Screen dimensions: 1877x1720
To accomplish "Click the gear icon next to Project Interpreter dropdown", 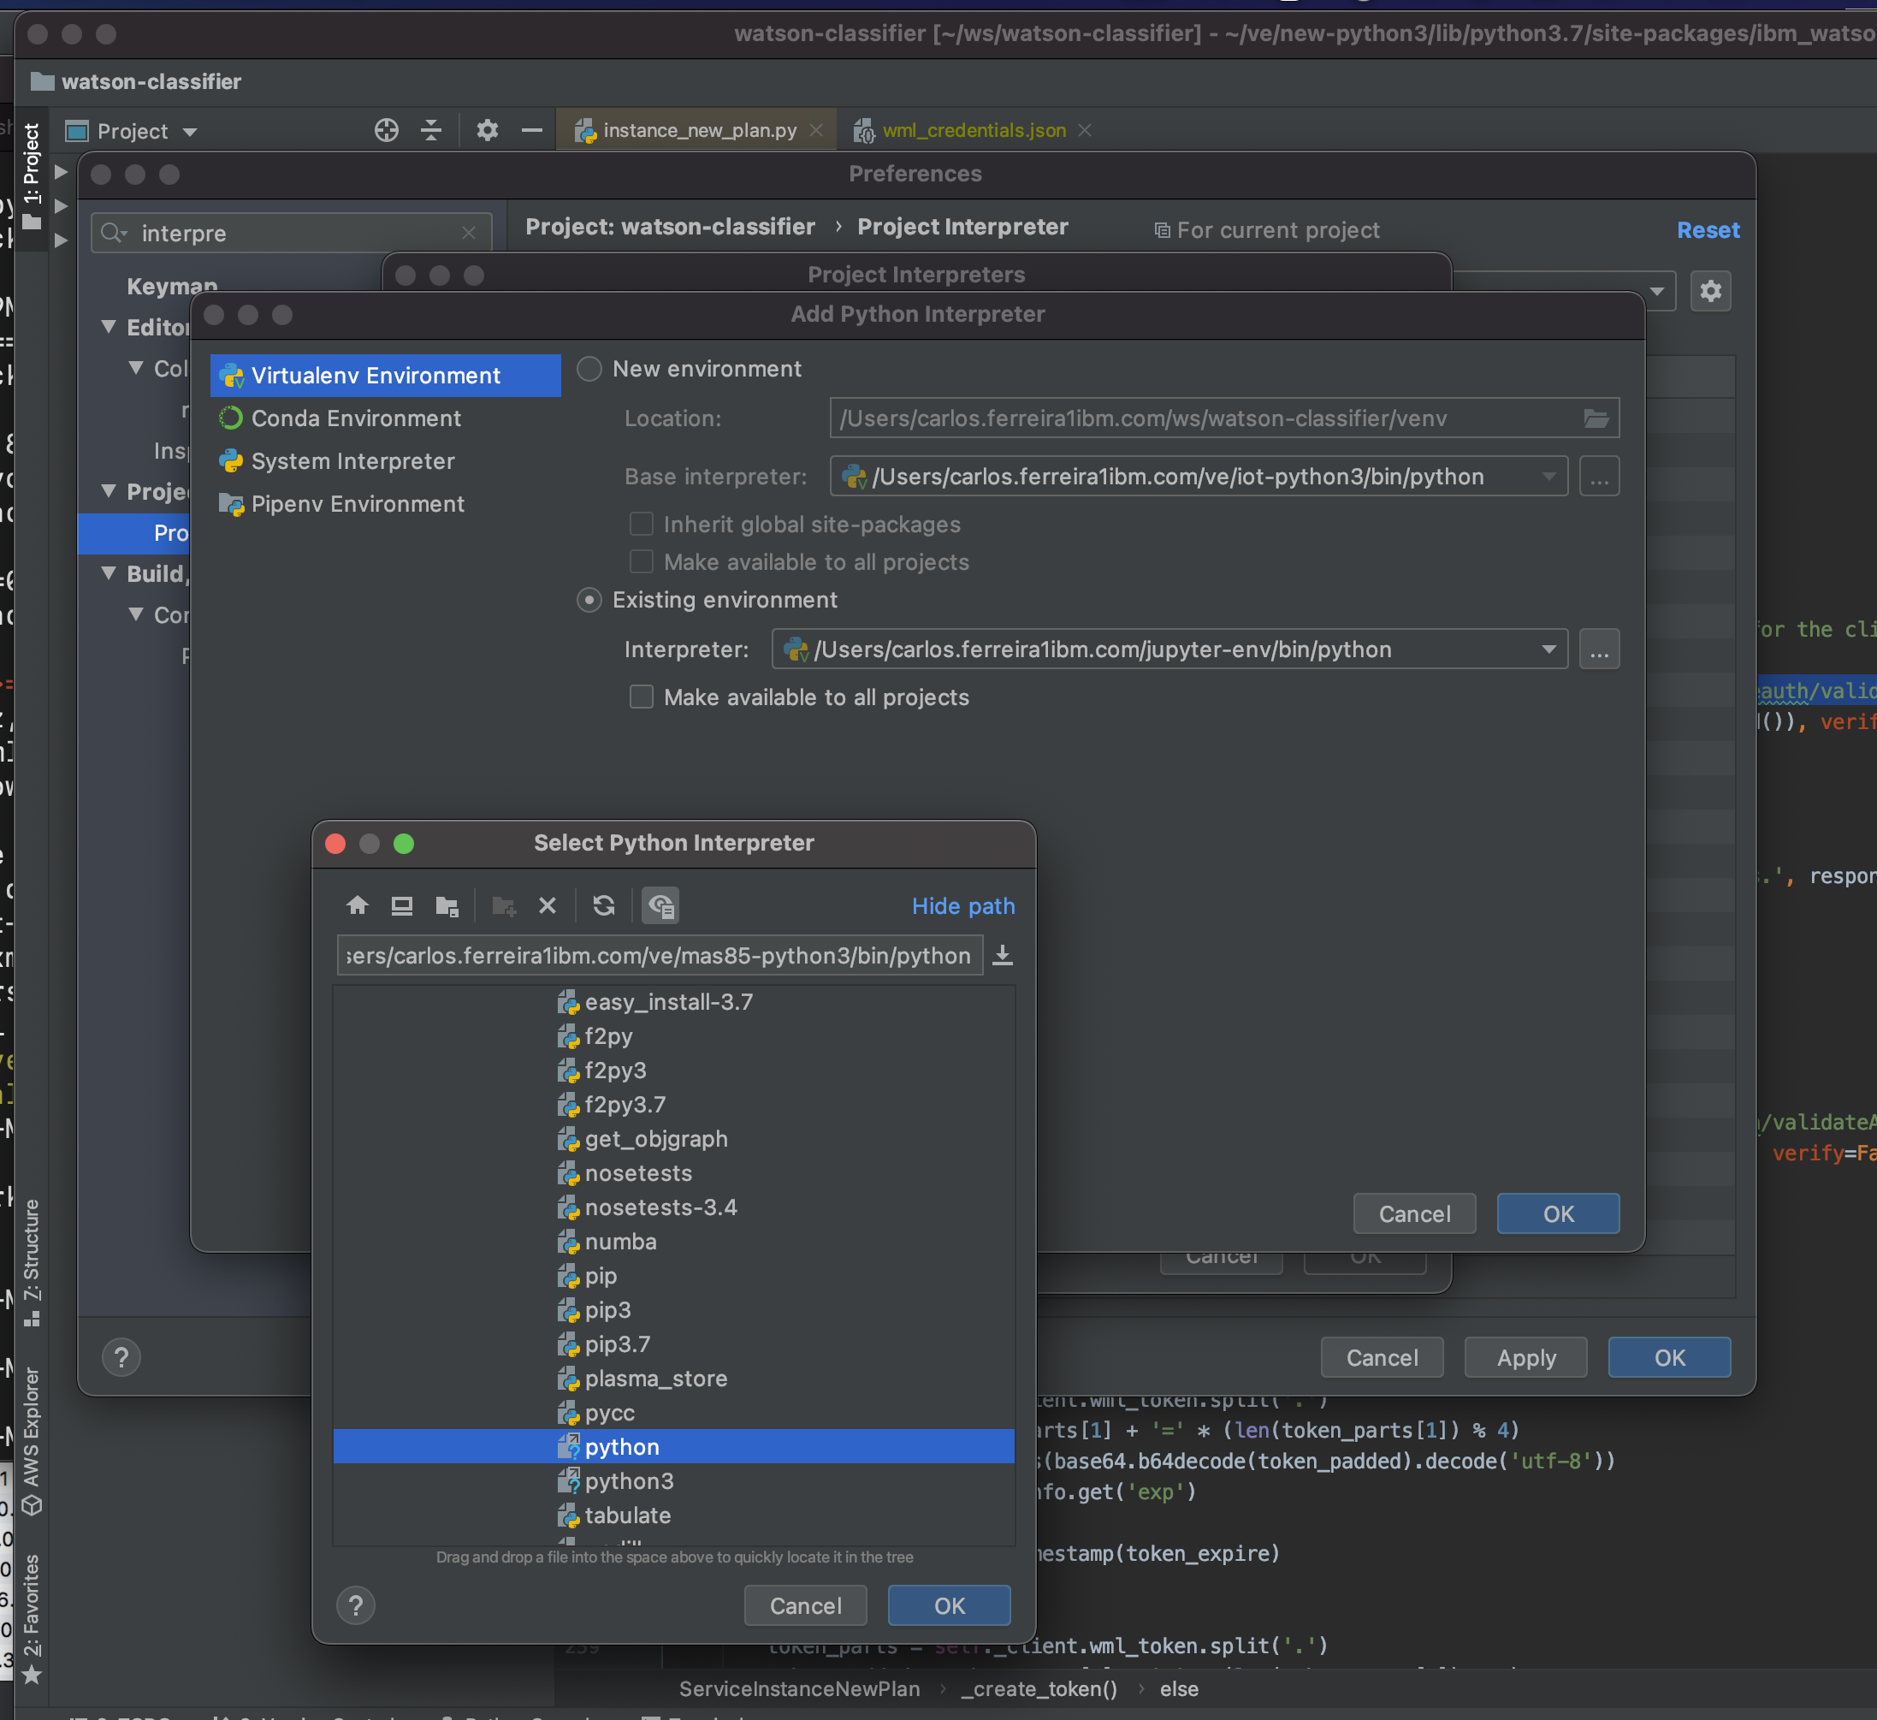I will click(x=1710, y=291).
